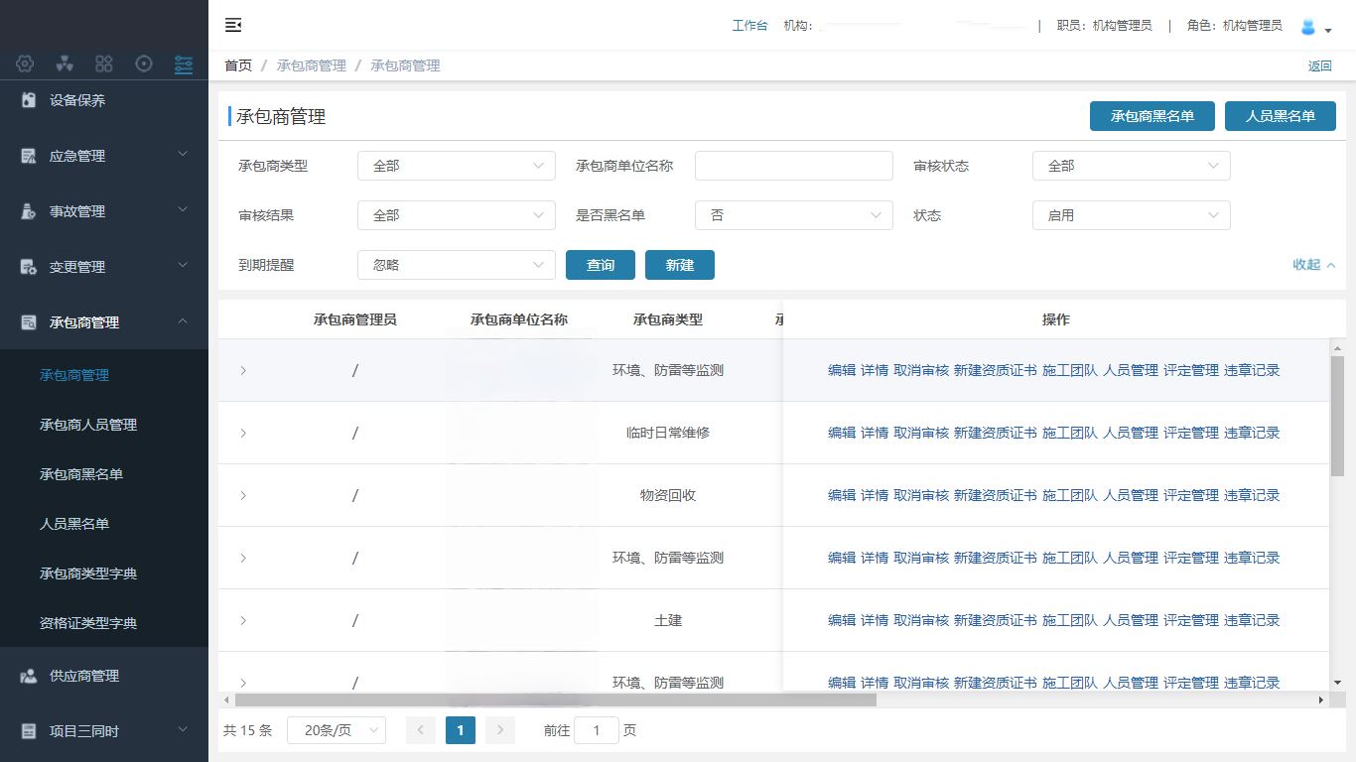Open the radiation hazard icon tab

pyautogui.click(x=65, y=64)
